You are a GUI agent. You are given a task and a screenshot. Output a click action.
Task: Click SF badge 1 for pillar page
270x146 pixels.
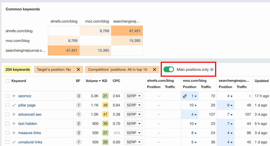[79, 105]
